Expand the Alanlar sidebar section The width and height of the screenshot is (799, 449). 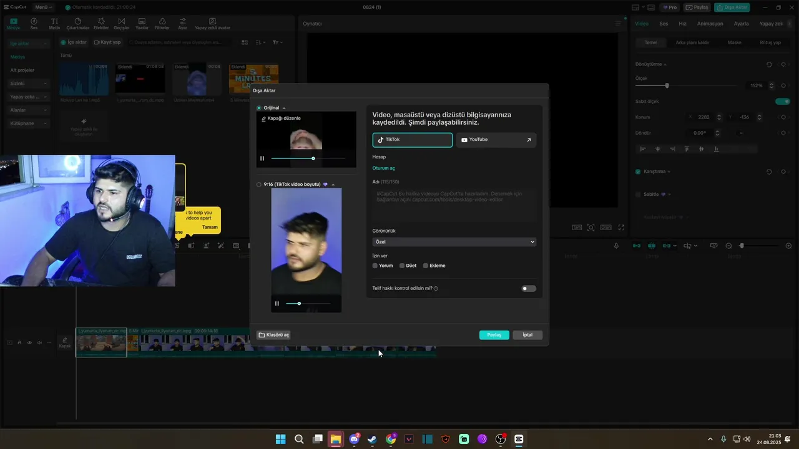29,110
